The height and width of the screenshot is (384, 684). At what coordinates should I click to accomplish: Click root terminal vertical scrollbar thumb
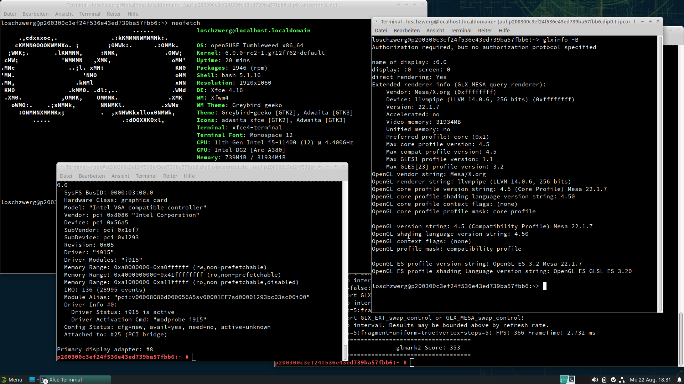click(345, 352)
